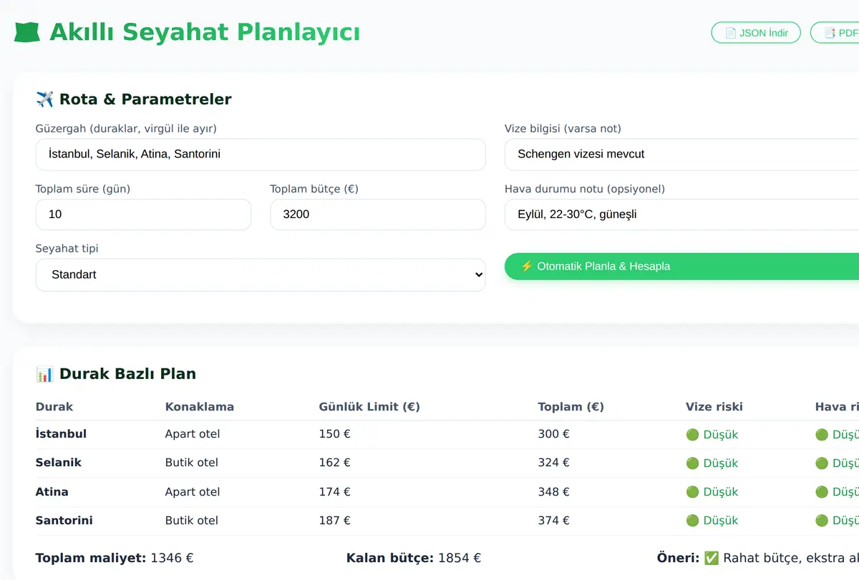Click Butik otel in the Santorini row
The width and height of the screenshot is (859, 580).
coord(192,521)
